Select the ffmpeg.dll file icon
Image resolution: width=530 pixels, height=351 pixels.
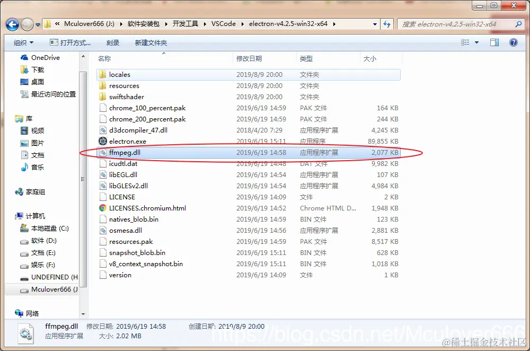[103, 153]
